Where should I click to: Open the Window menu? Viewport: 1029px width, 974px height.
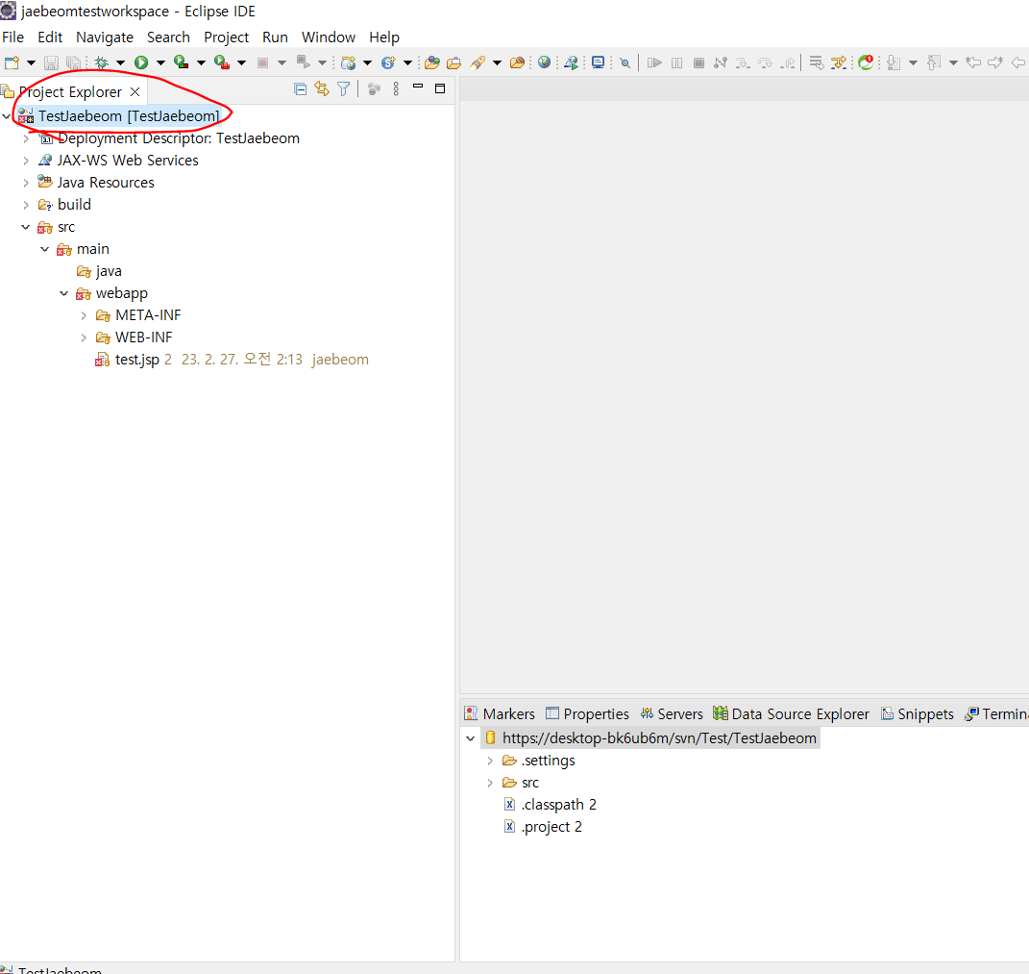coord(329,37)
